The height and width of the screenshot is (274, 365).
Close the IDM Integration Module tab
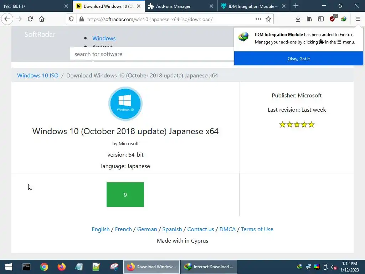pyautogui.click(x=284, y=6)
